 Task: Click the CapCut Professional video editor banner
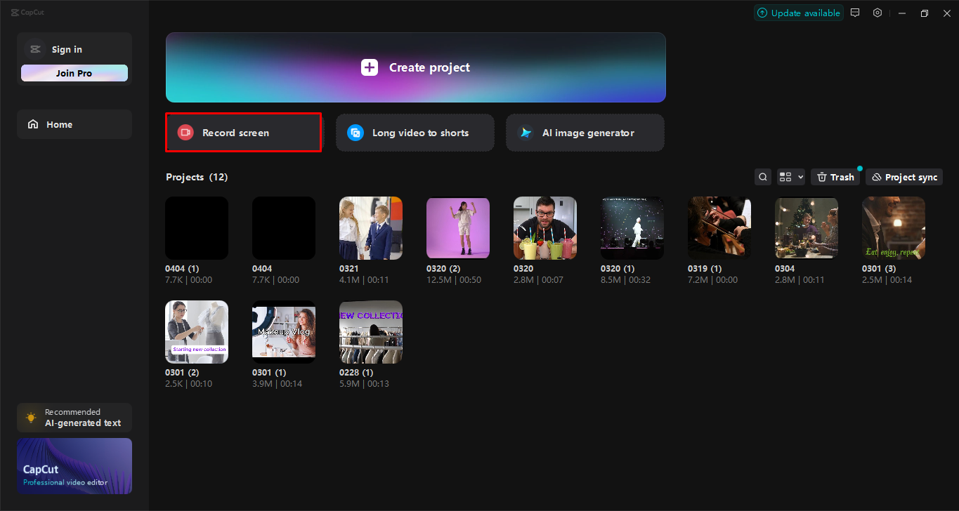[x=74, y=466]
